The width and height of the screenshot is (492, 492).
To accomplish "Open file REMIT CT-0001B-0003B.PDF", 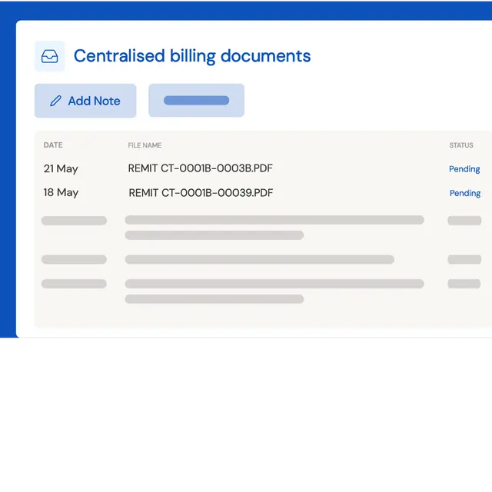I will 200,168.
